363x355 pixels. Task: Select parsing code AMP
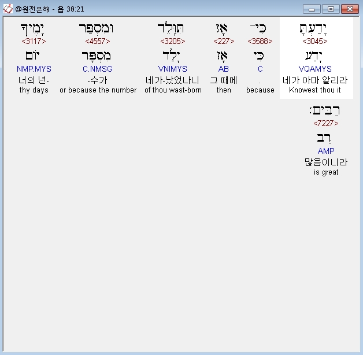326,151
